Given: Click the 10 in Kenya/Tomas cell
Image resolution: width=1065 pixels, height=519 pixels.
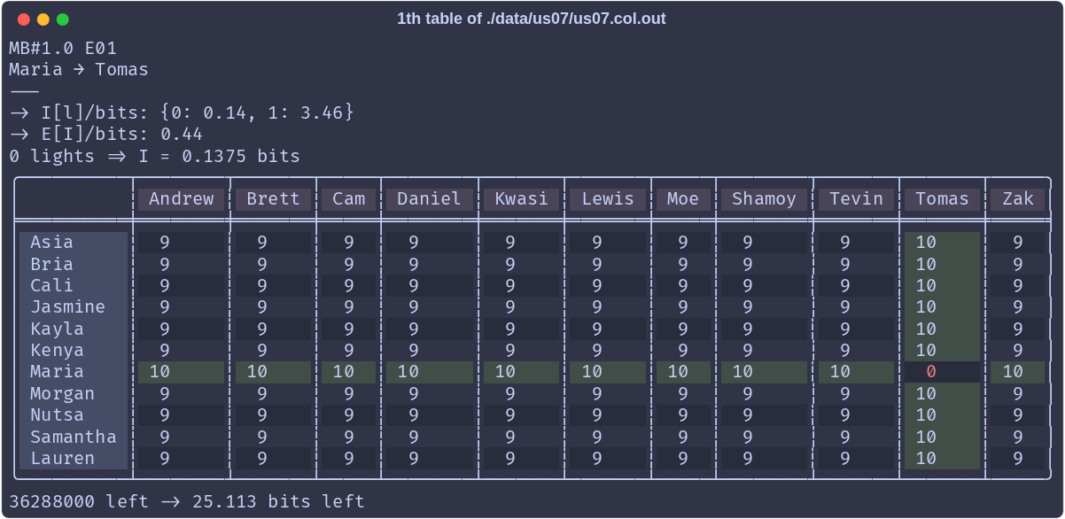Looking at the screenshot, I should (x=926, y=351).
